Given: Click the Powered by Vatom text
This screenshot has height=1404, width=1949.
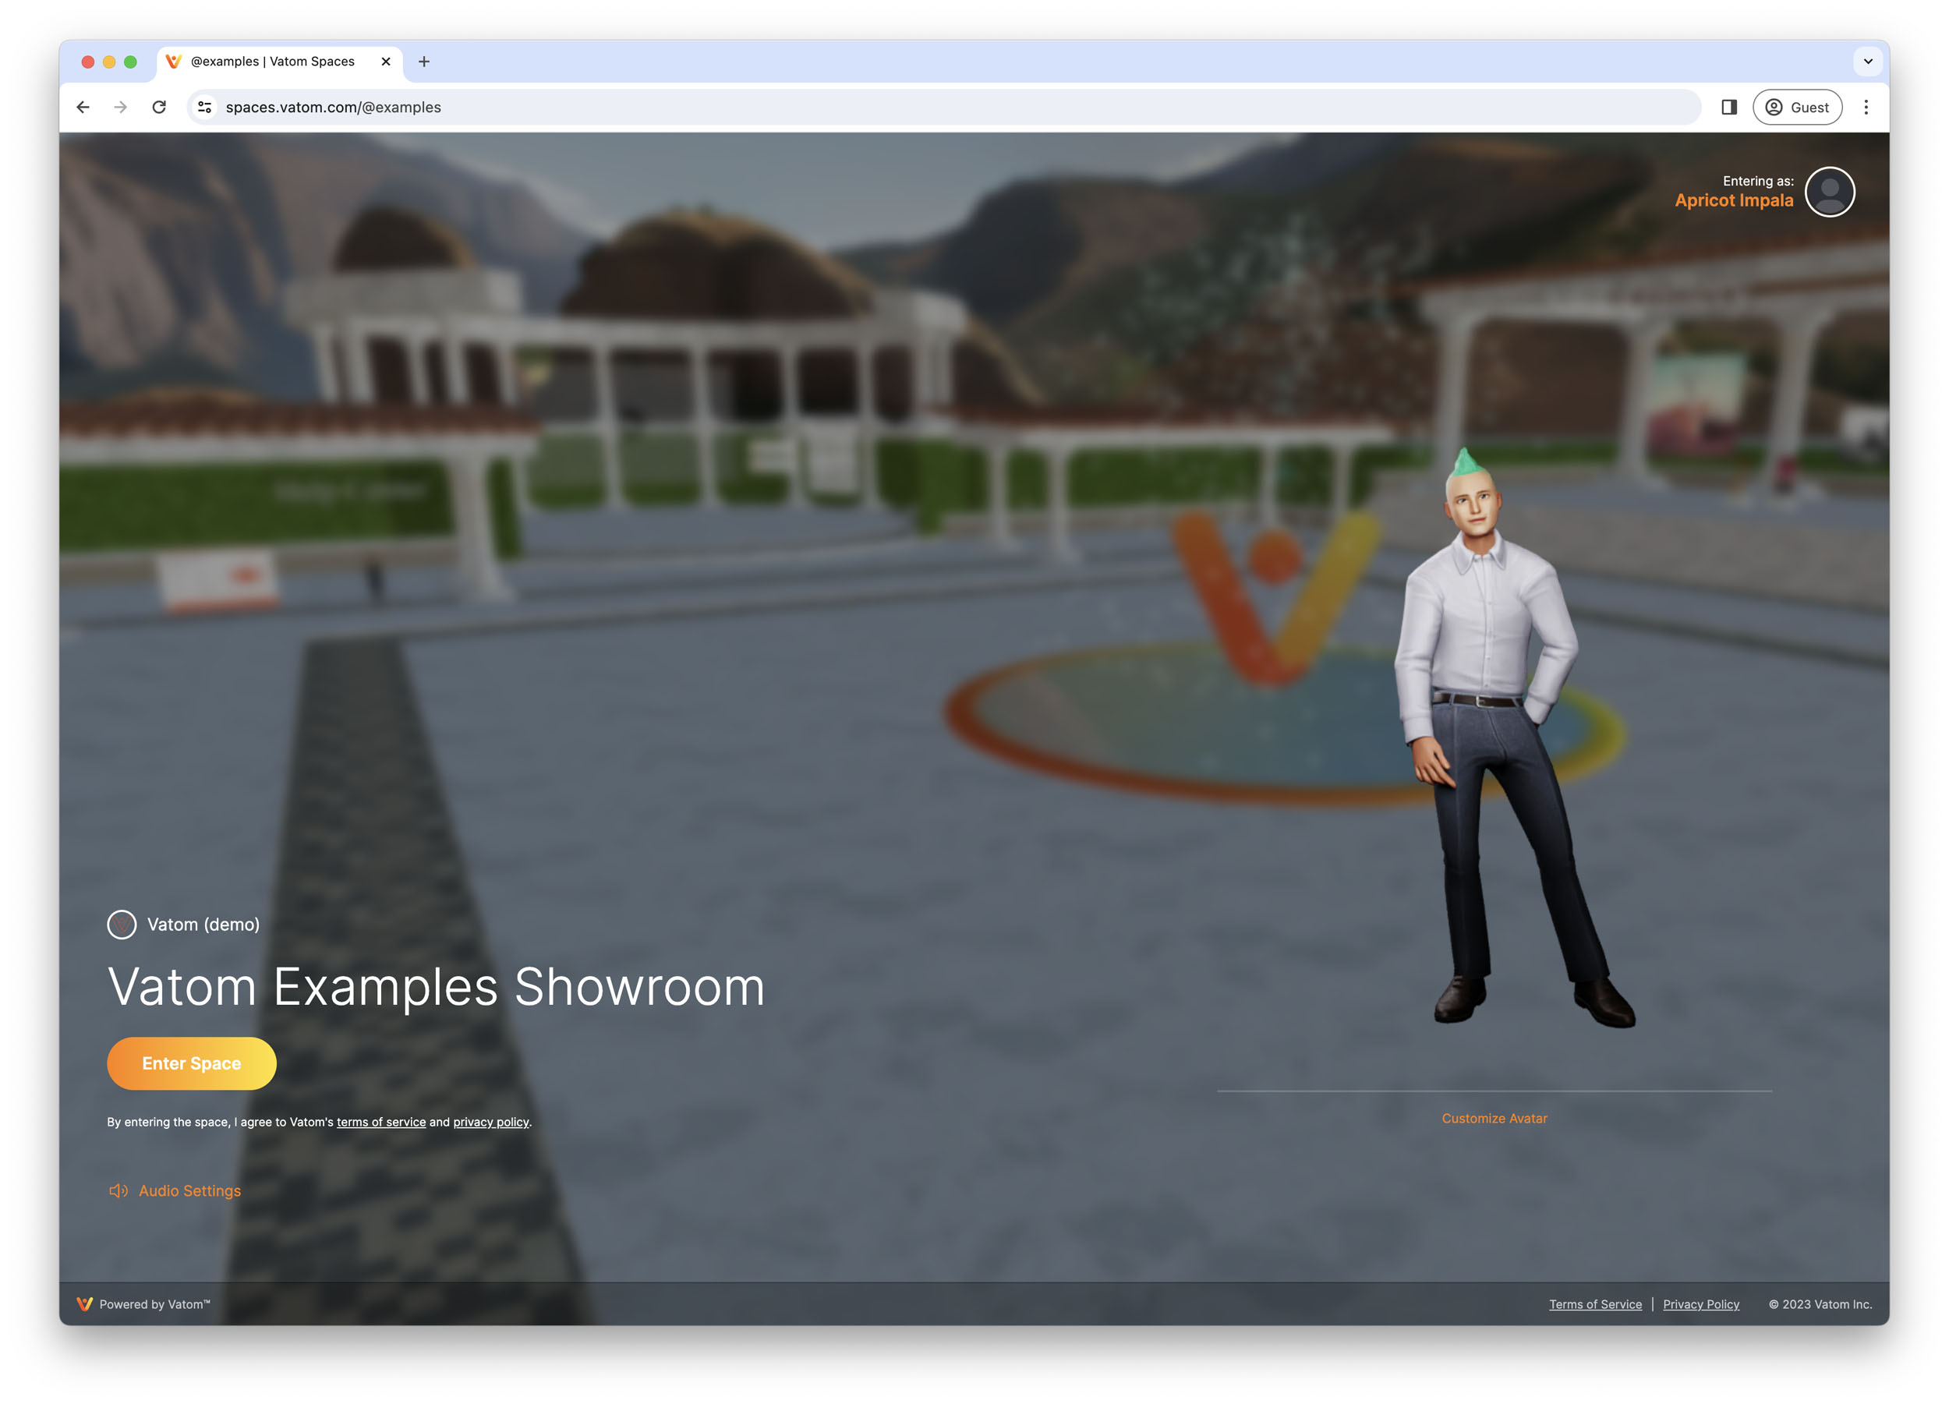Looking at the screenshot, I should tap(154, 1304).
